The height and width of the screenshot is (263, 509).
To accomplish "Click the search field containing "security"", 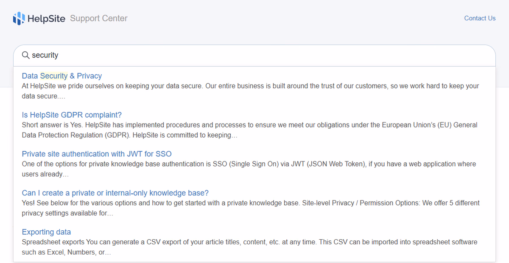I will point(255,55).
